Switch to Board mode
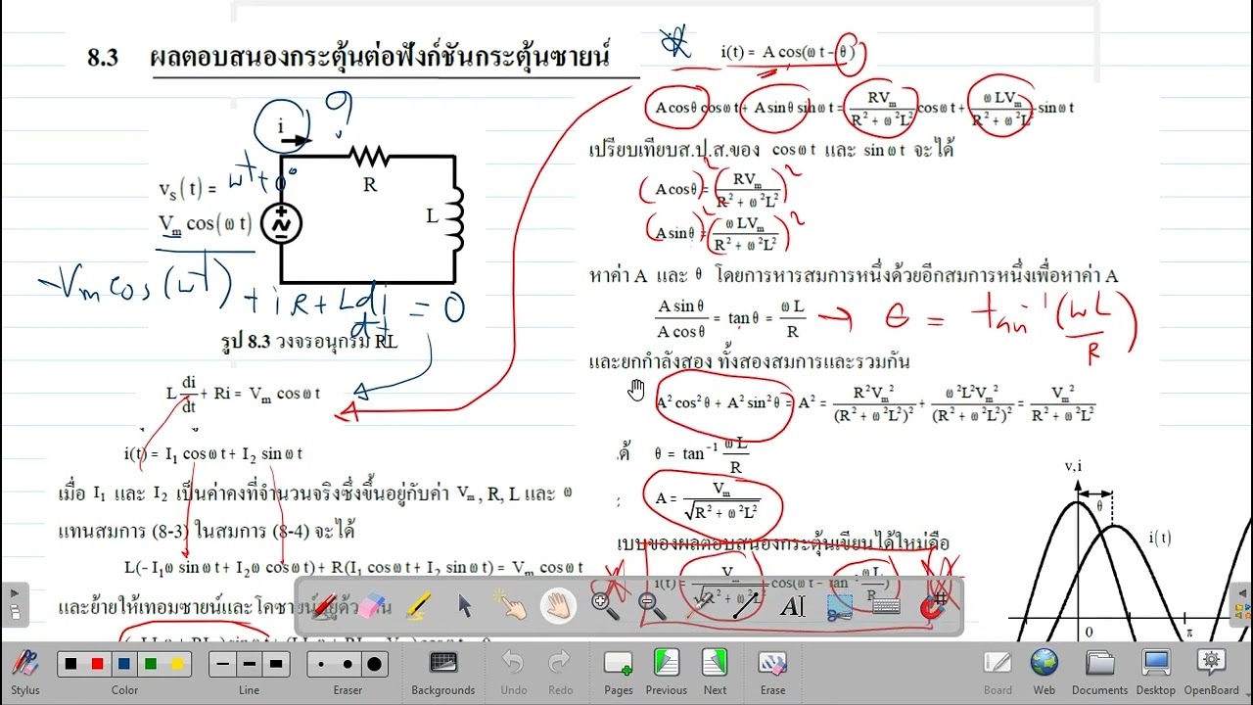1253x705 pixels. 998,673
